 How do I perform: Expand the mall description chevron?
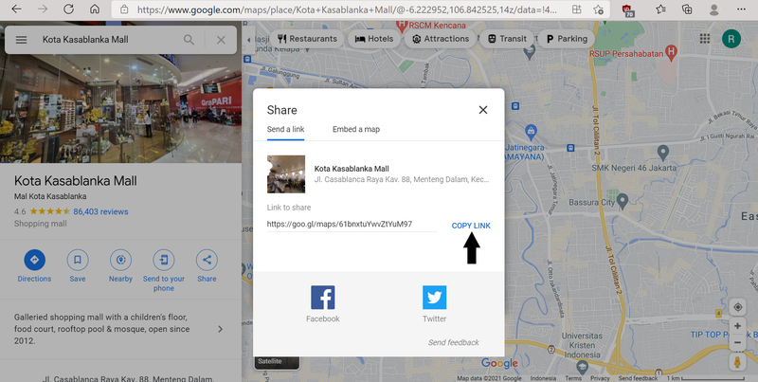(221, 329)
